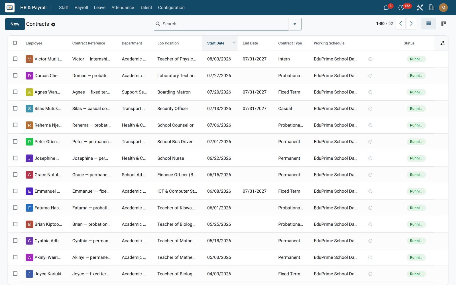The image size is (456, 285).
Task: Select Rehema Nje row checkbox
Action: tap(15, 125)
